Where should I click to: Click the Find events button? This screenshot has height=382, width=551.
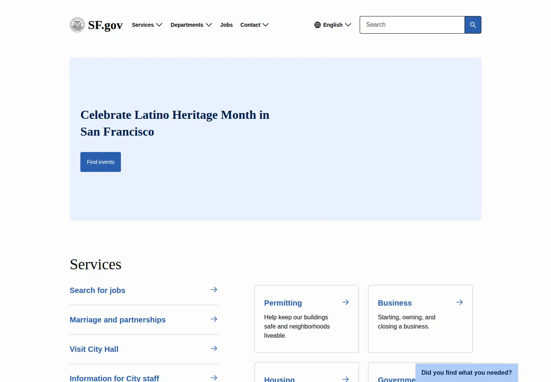pos(101,162)
